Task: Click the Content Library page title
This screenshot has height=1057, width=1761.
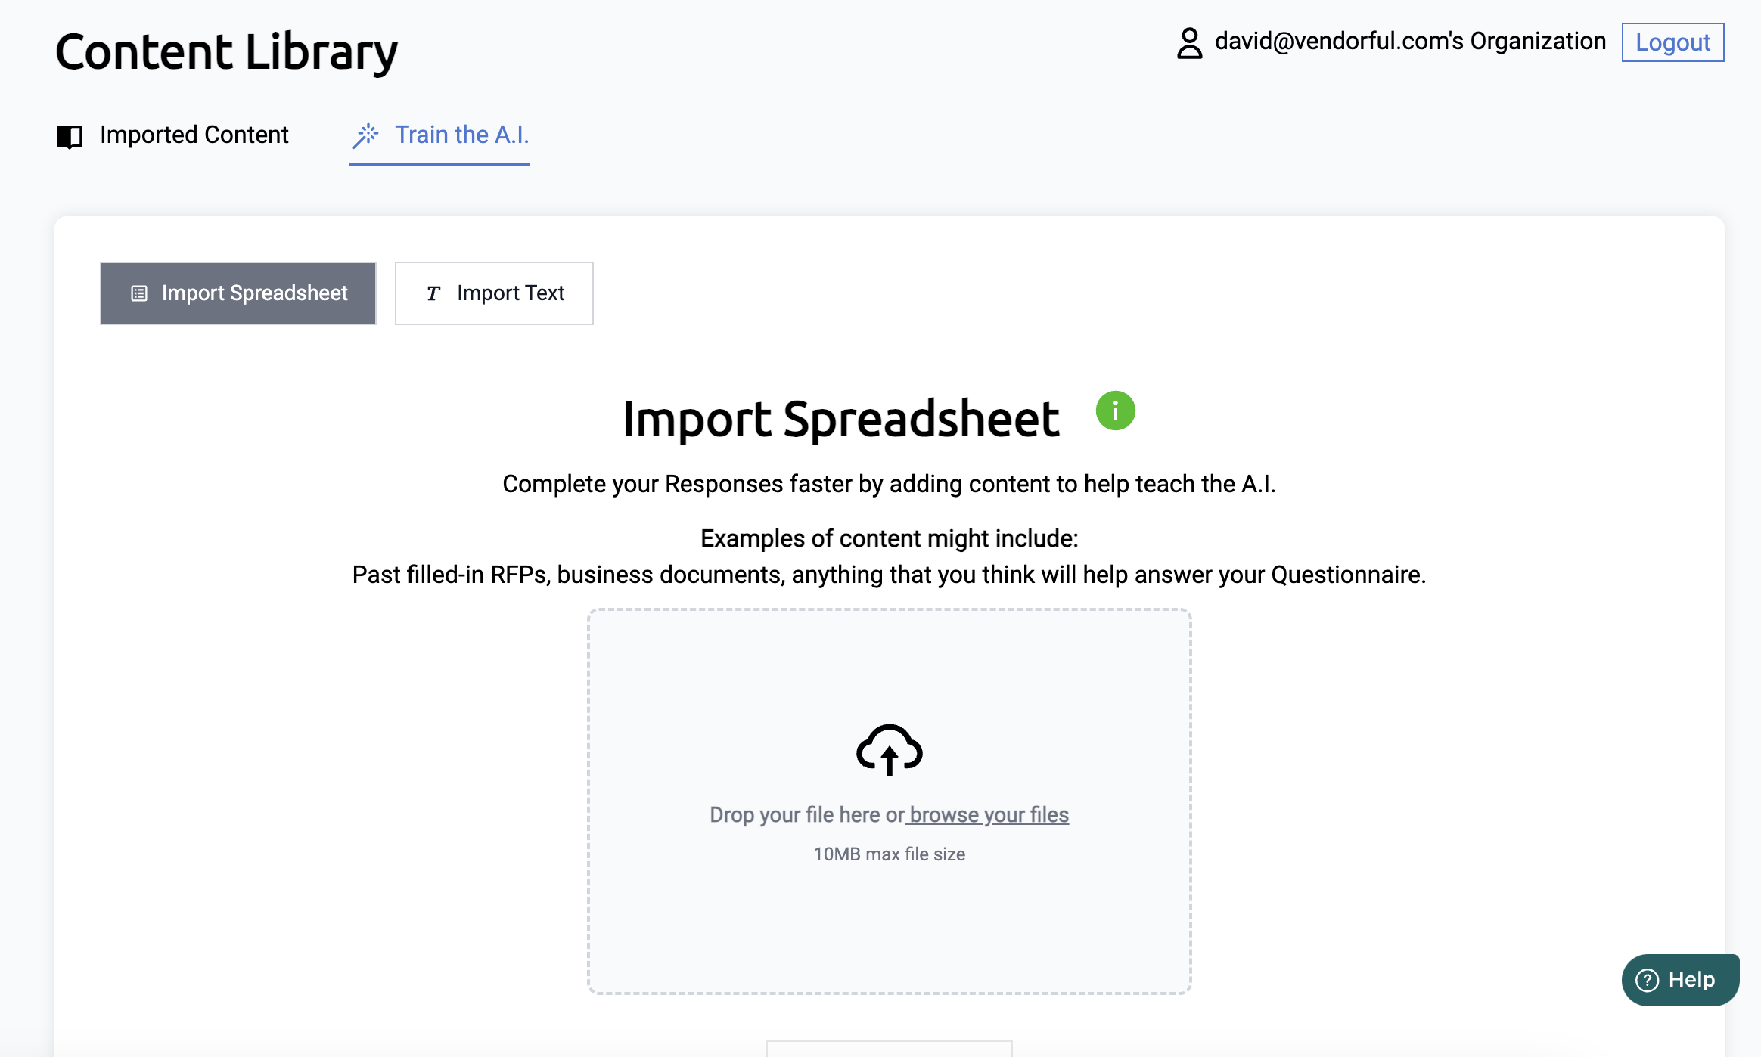Action: point(226,51)
